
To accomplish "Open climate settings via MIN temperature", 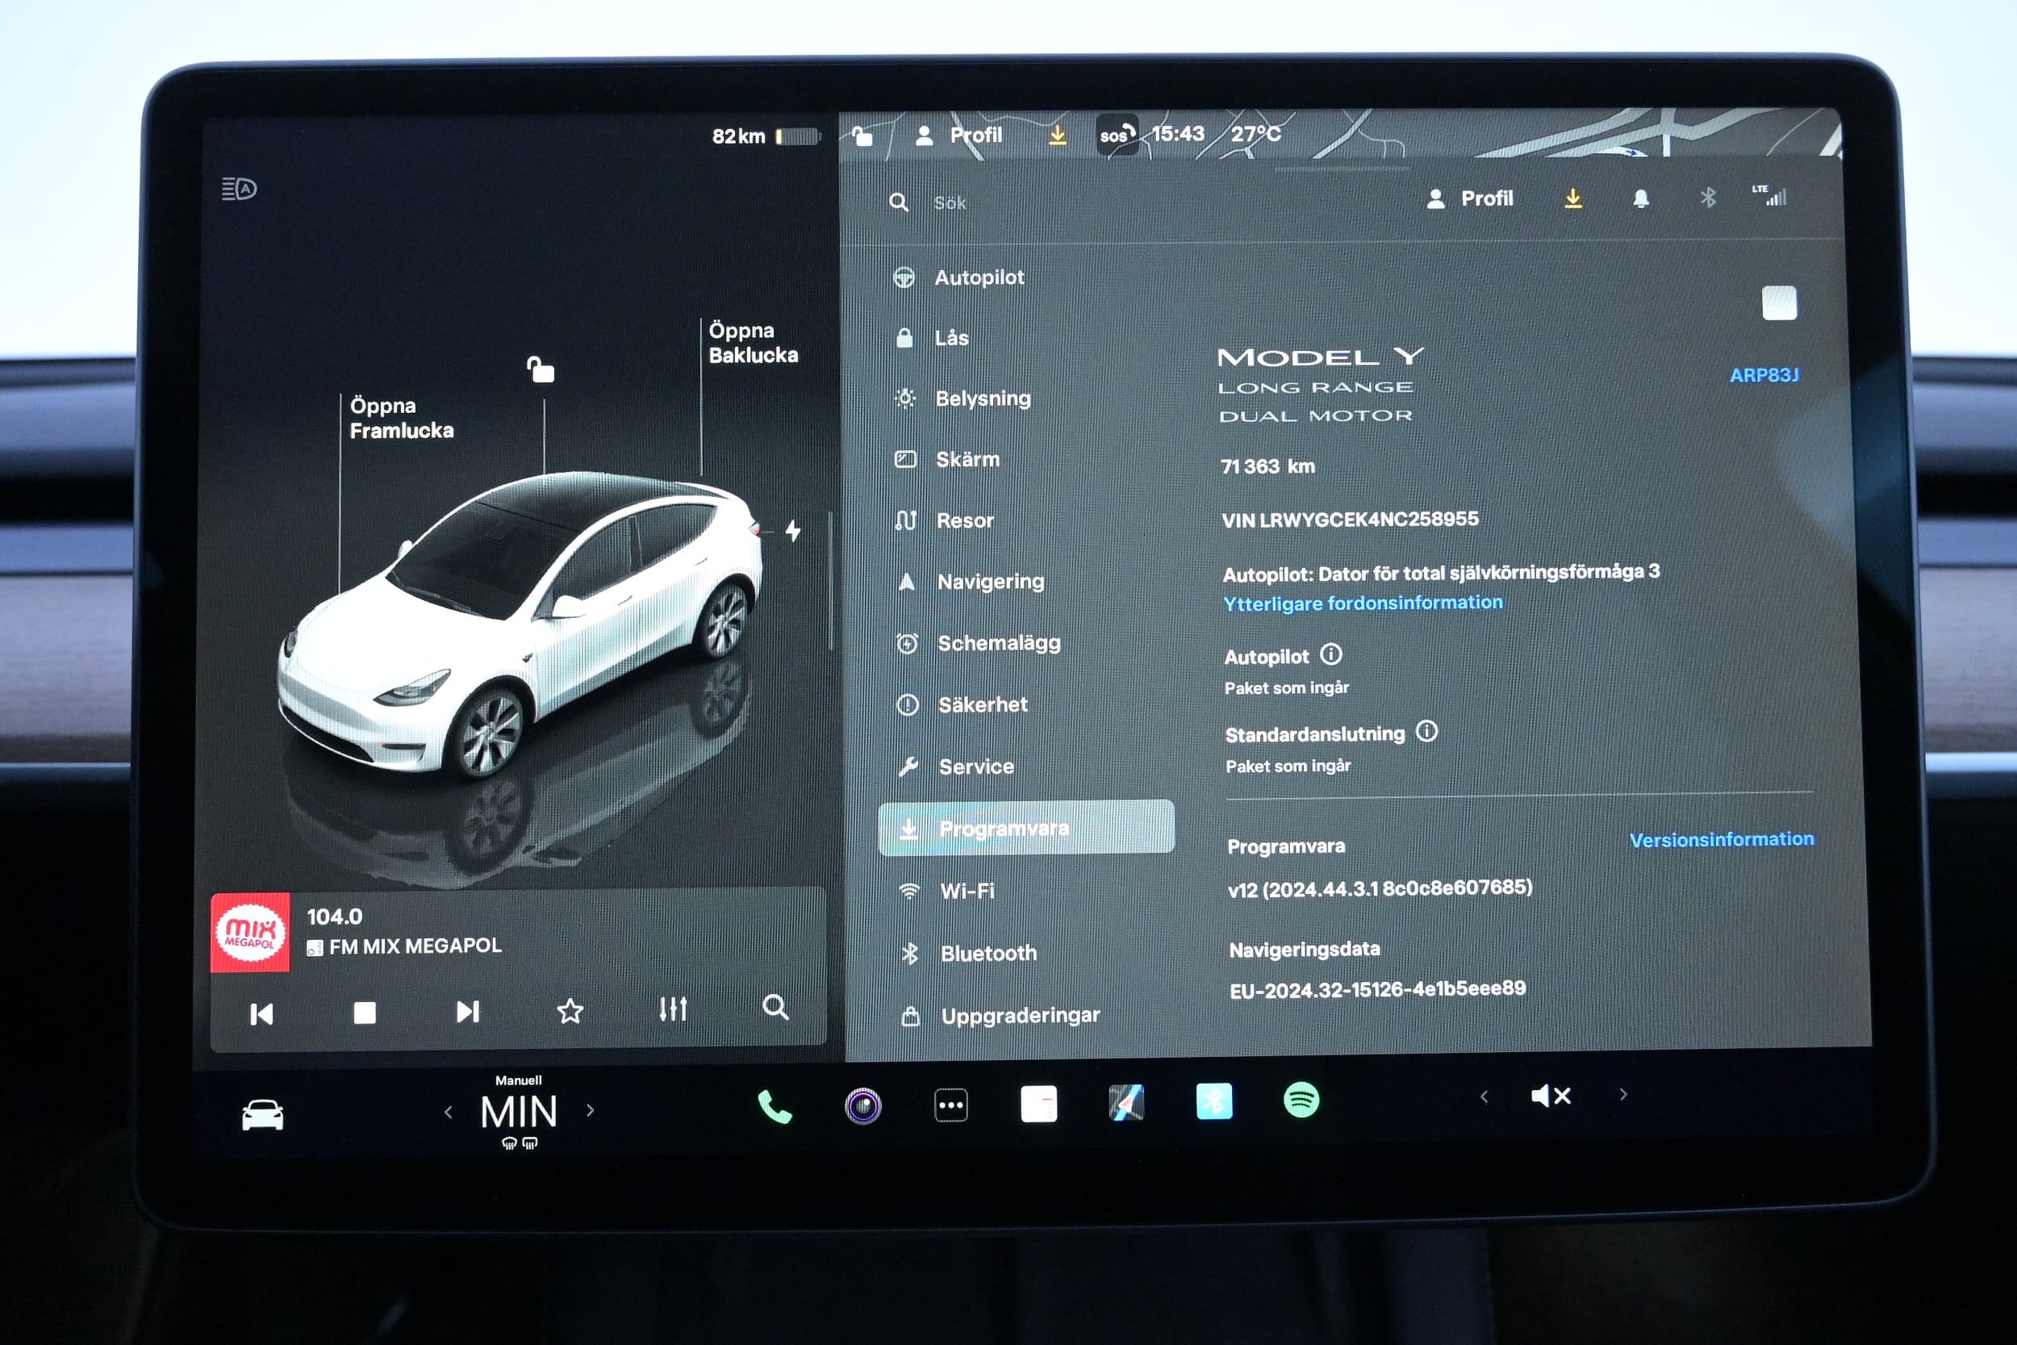I will pos(519,1113).
